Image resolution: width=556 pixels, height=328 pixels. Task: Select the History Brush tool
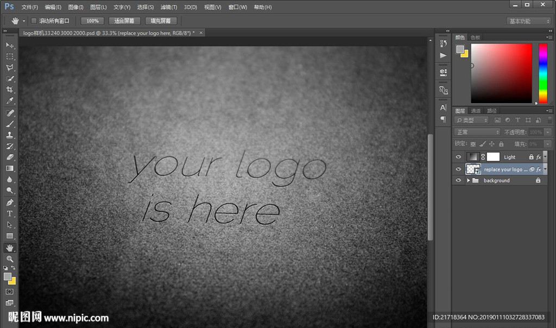point(10,146)
